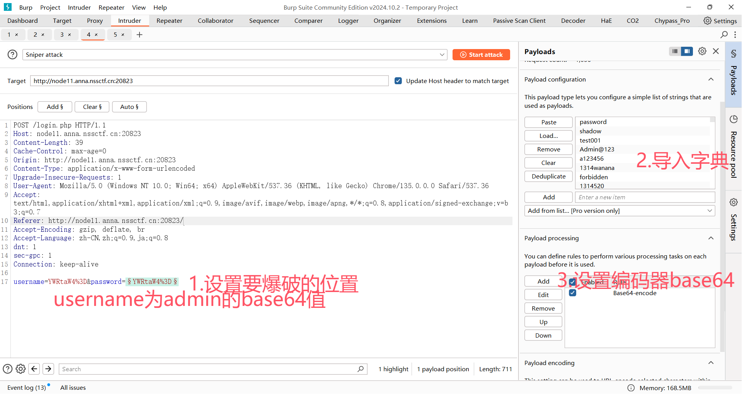
Task: Click the Target URL input field
Action: coord(209,81)
